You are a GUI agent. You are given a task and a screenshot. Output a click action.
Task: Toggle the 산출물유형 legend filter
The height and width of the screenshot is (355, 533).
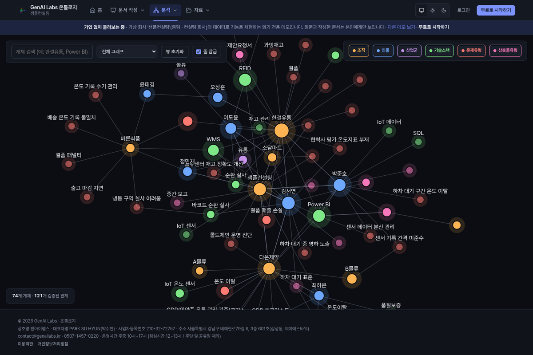coord(505,51)
